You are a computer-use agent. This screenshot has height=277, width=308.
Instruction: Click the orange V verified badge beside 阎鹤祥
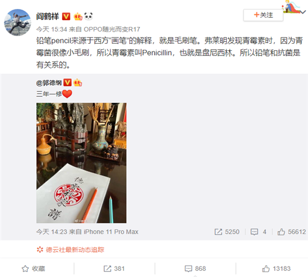[66, 16]
